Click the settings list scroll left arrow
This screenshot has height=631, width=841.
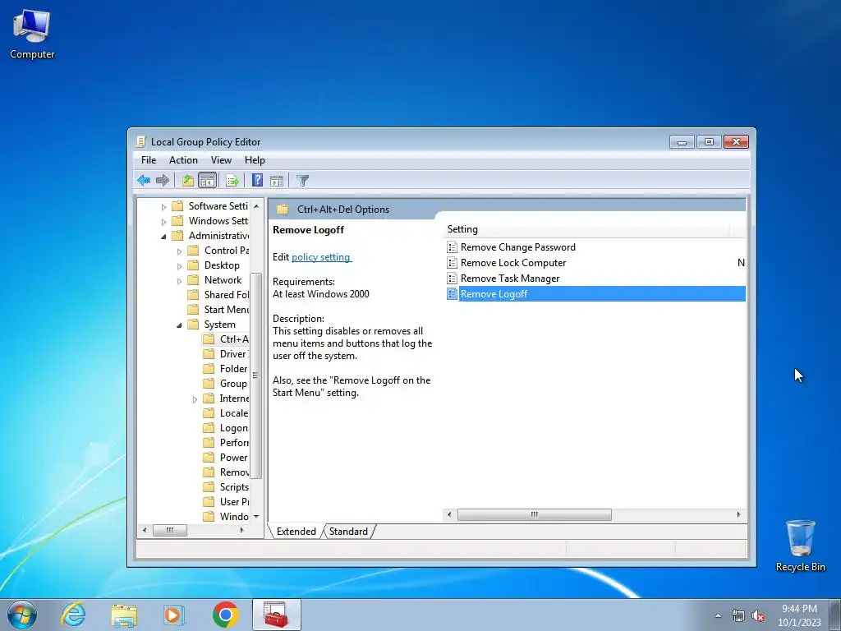(x=449, y=514)
